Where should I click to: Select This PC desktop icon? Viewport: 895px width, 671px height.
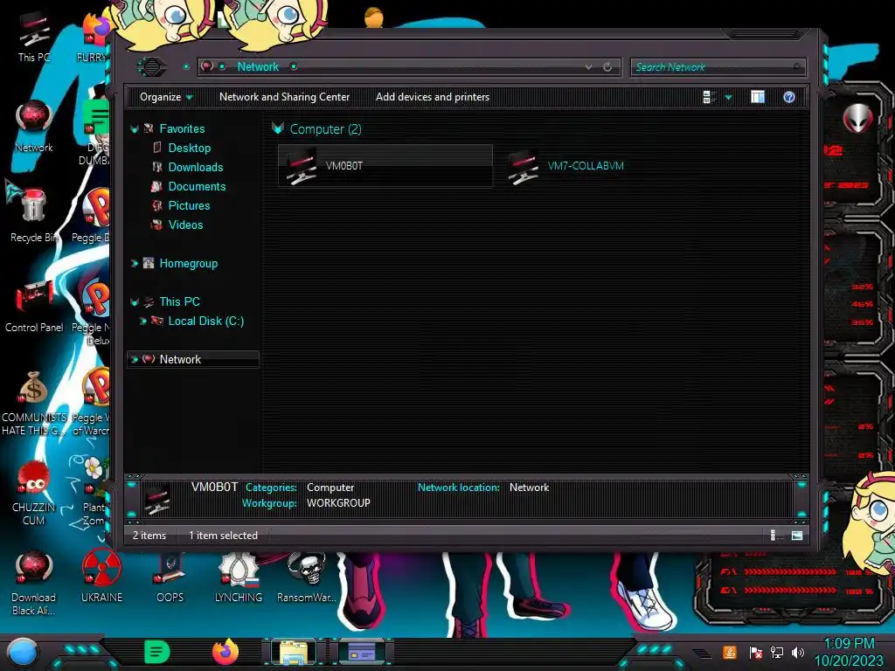(34, 36)
